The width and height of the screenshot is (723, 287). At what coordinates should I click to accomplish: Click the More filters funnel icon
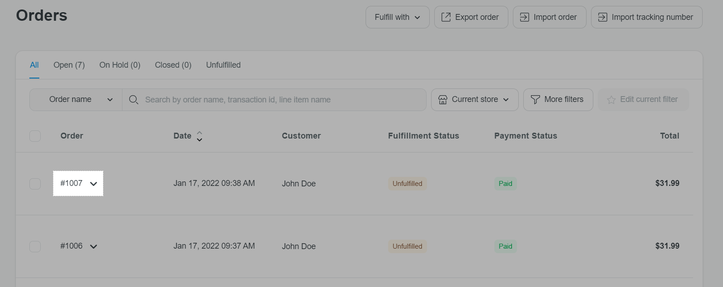coord(535,100)
